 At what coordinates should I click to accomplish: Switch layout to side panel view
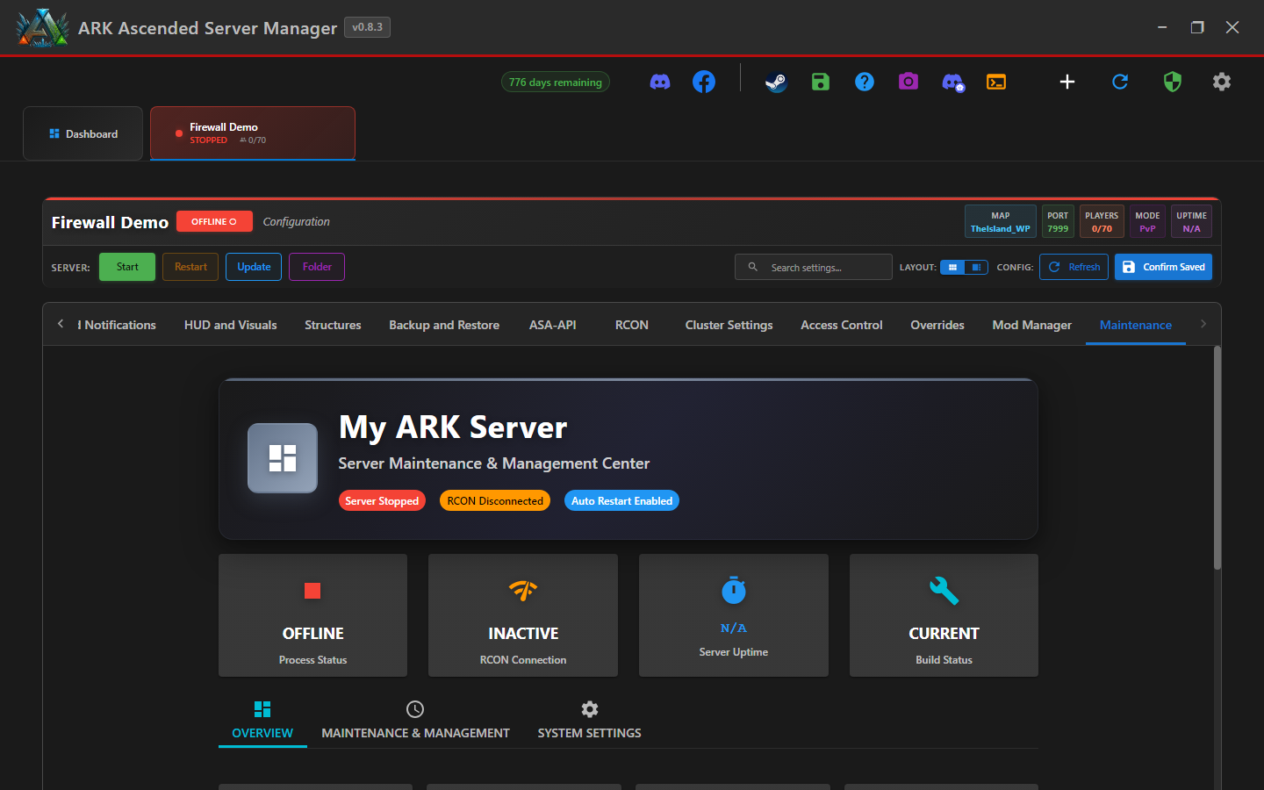point(976,267)
